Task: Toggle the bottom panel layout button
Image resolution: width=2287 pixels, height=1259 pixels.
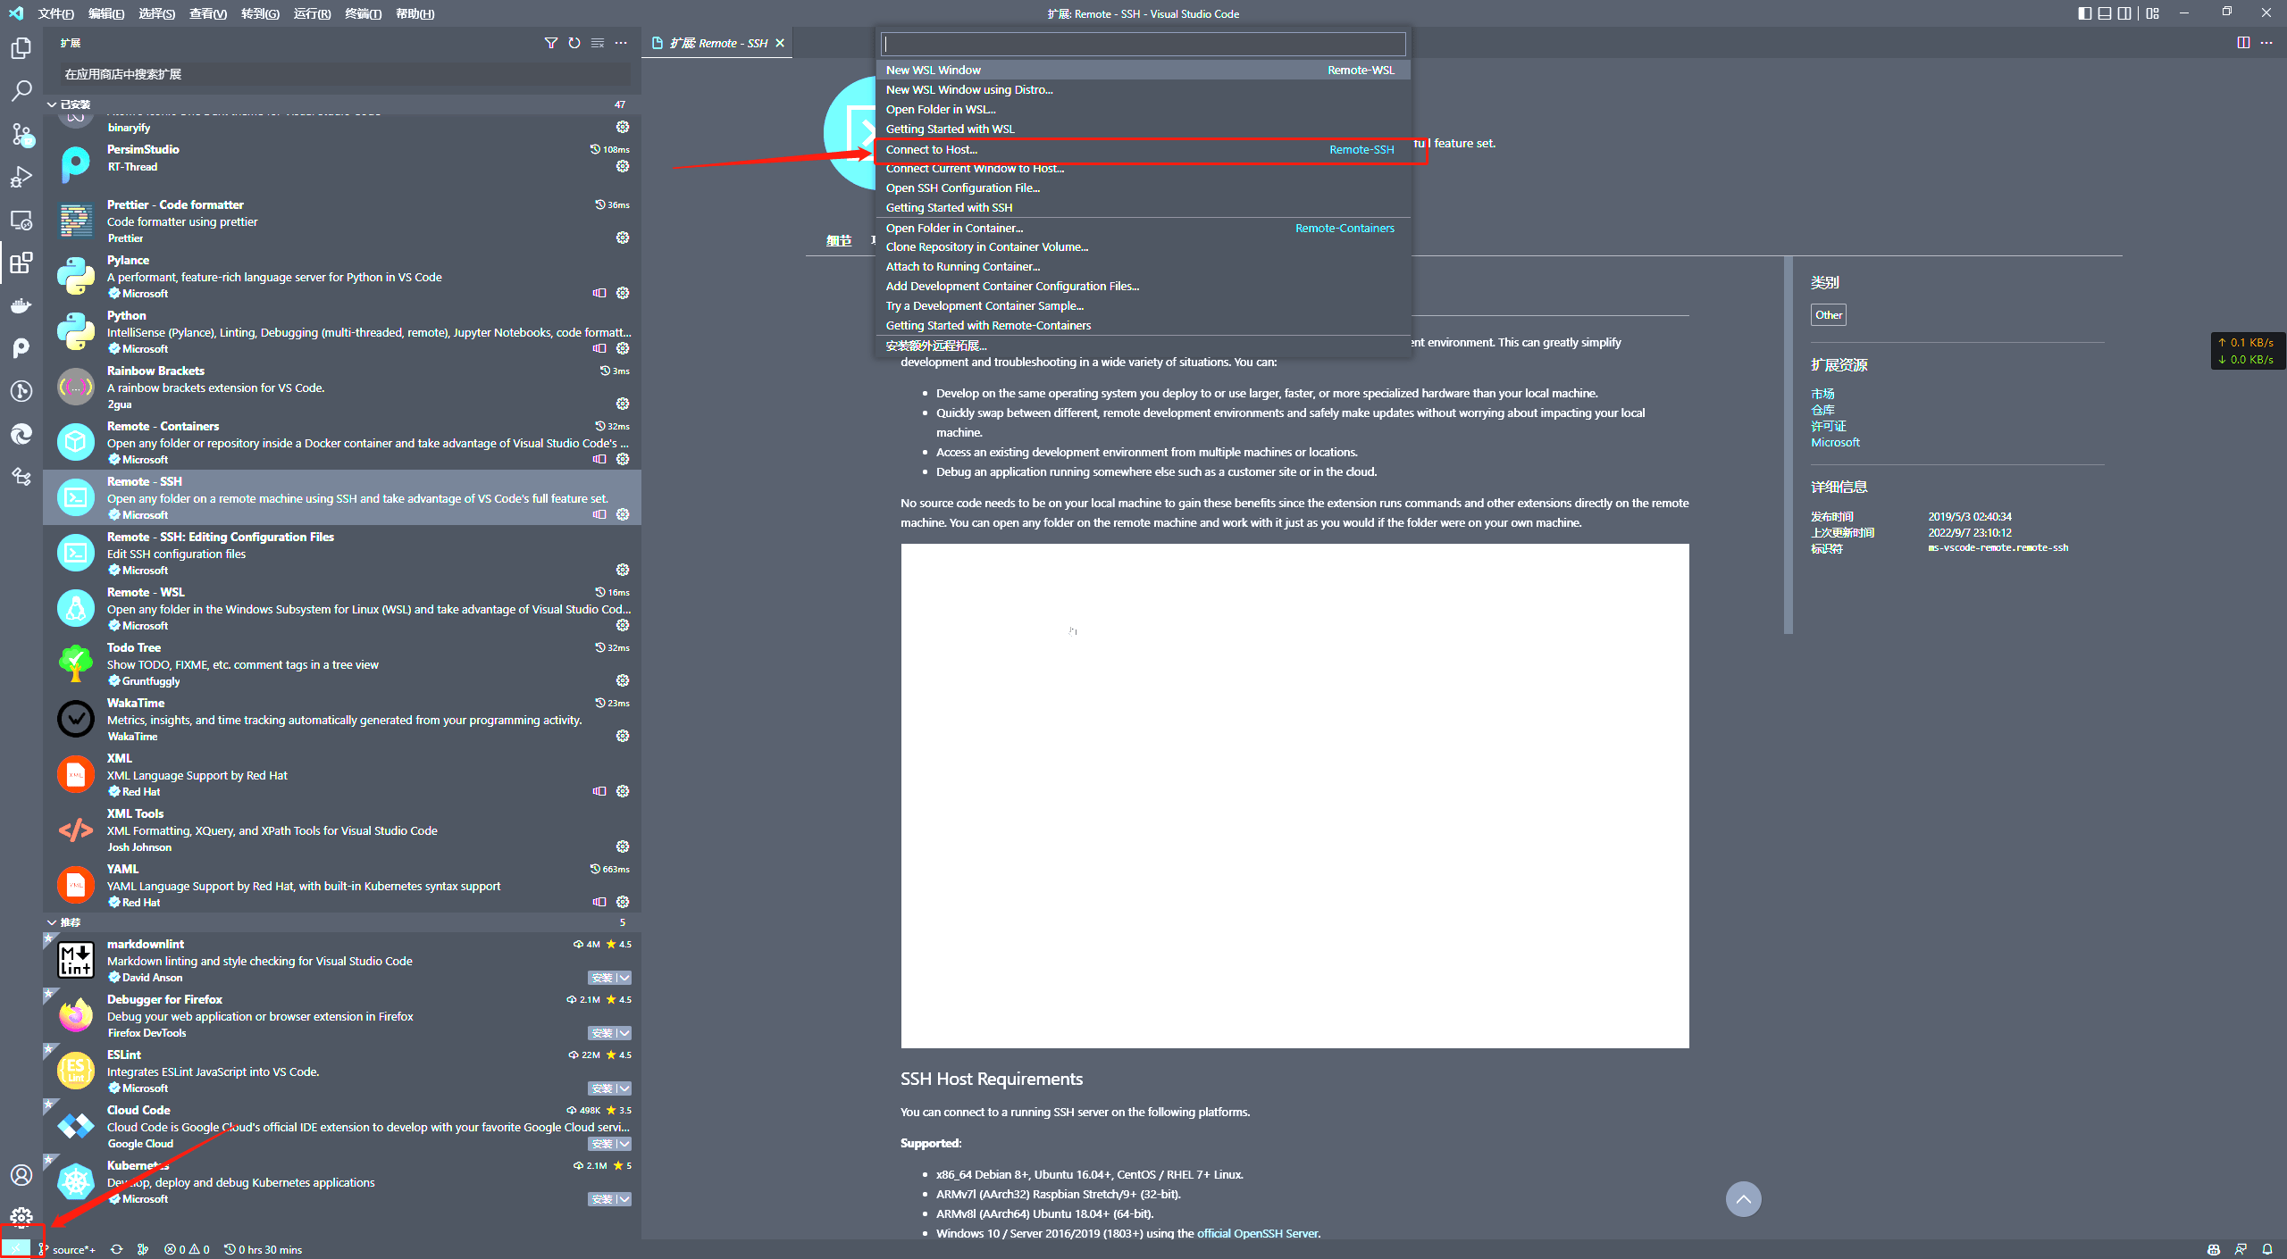Action: 2105,13
